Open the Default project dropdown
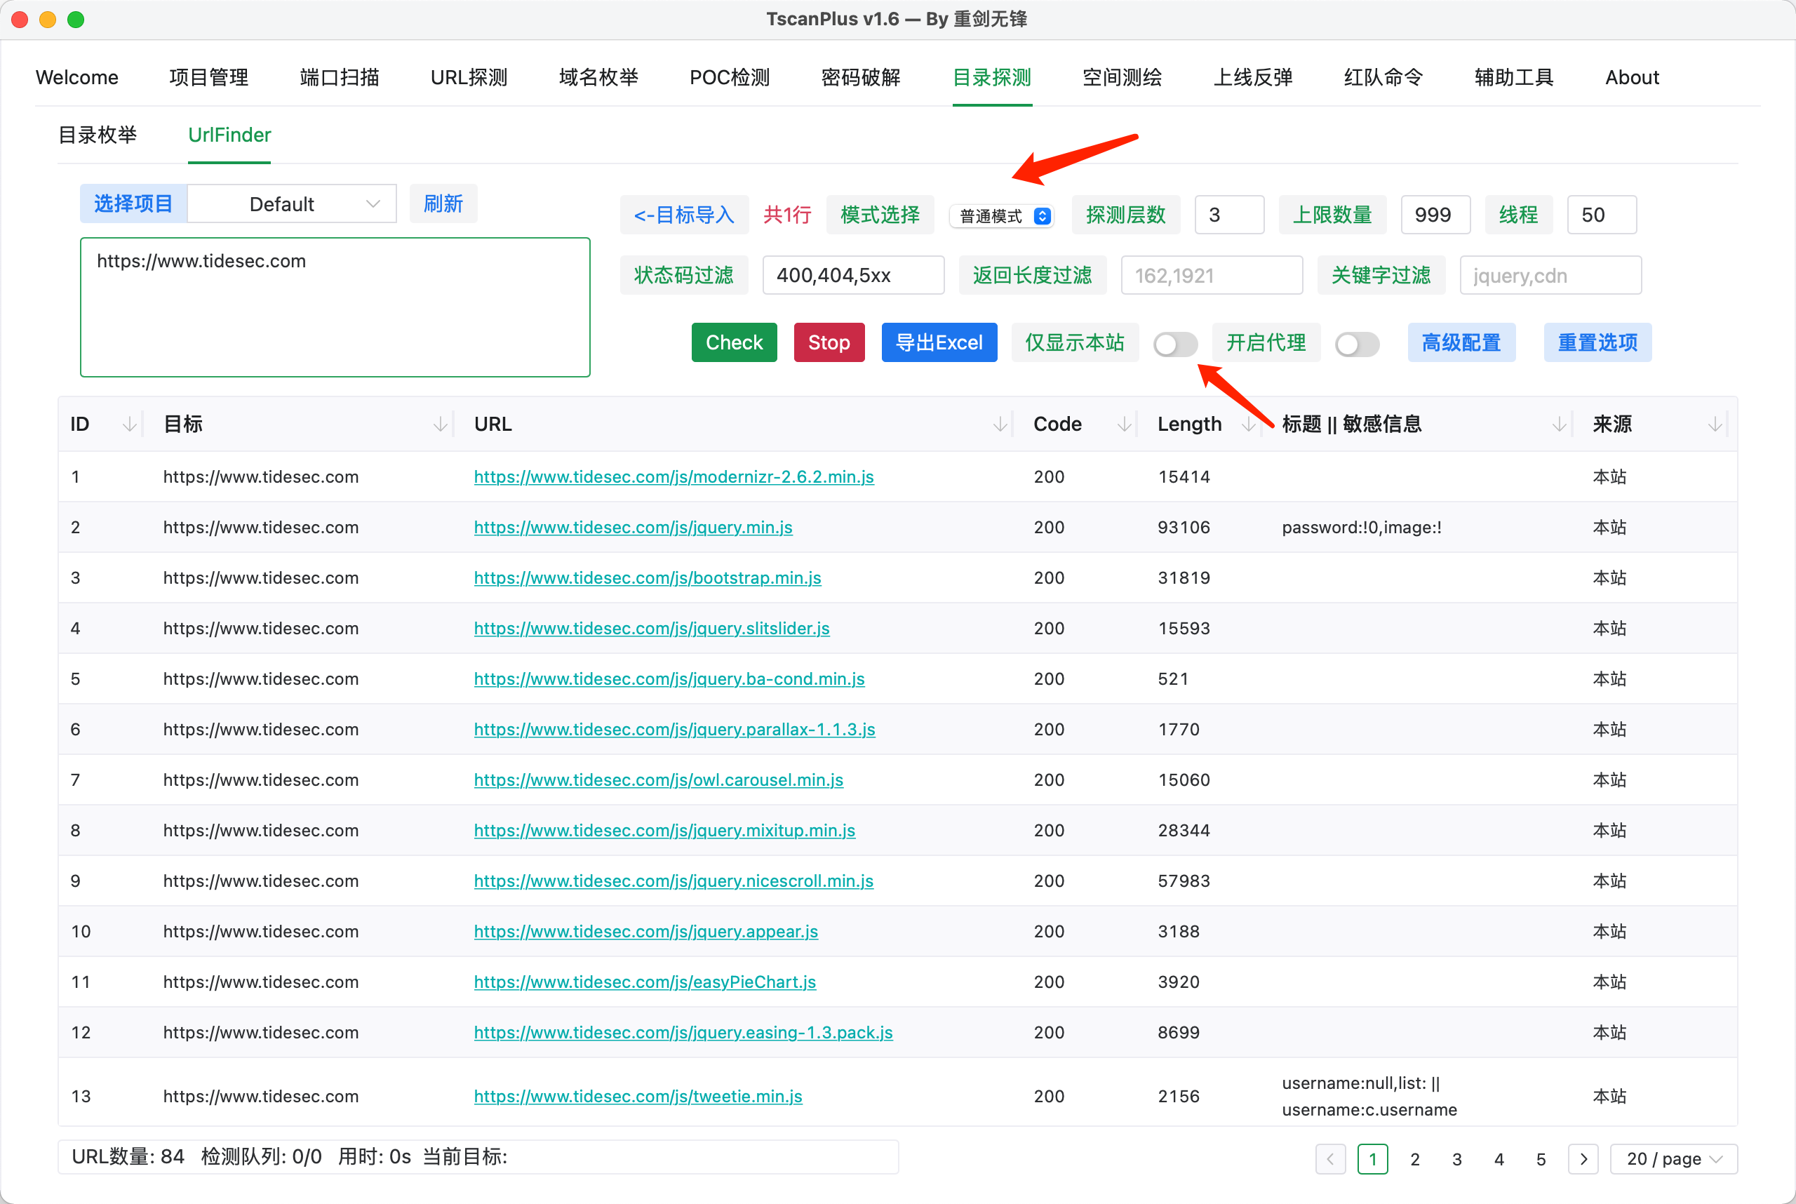Image resolution: width=1796 pixels, height=1204 pixels. pos(292,204)
